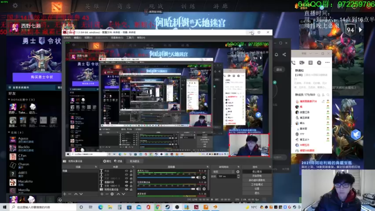Click 开始录制 in OBS controls
The height and width of the screenshot is (211, 375).
click(x=257, y=176)
